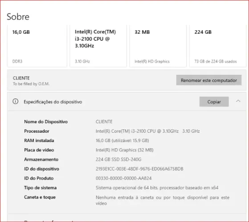
Task: Select 'Sistema operacional de 64 bits' value
Action: 157,188
